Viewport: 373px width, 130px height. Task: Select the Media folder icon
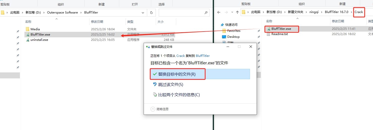(x=28, y=29)
